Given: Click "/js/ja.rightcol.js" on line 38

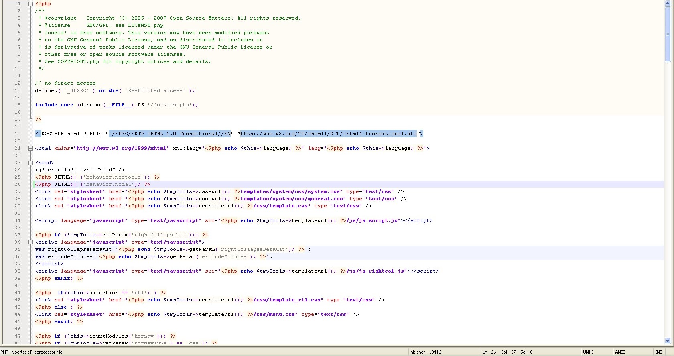Looking at the screenshot, I should click(375, 271).
